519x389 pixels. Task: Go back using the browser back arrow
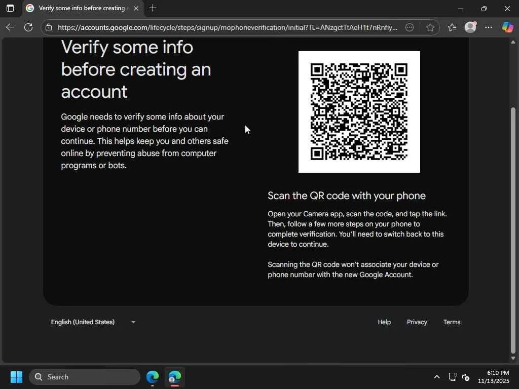point(10,27)
